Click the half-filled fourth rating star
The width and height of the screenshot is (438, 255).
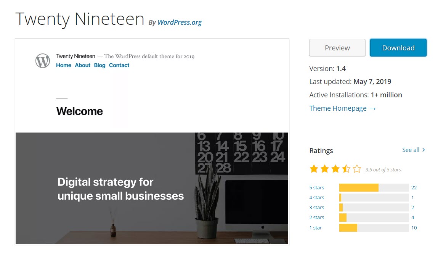[x=346, y=169]
